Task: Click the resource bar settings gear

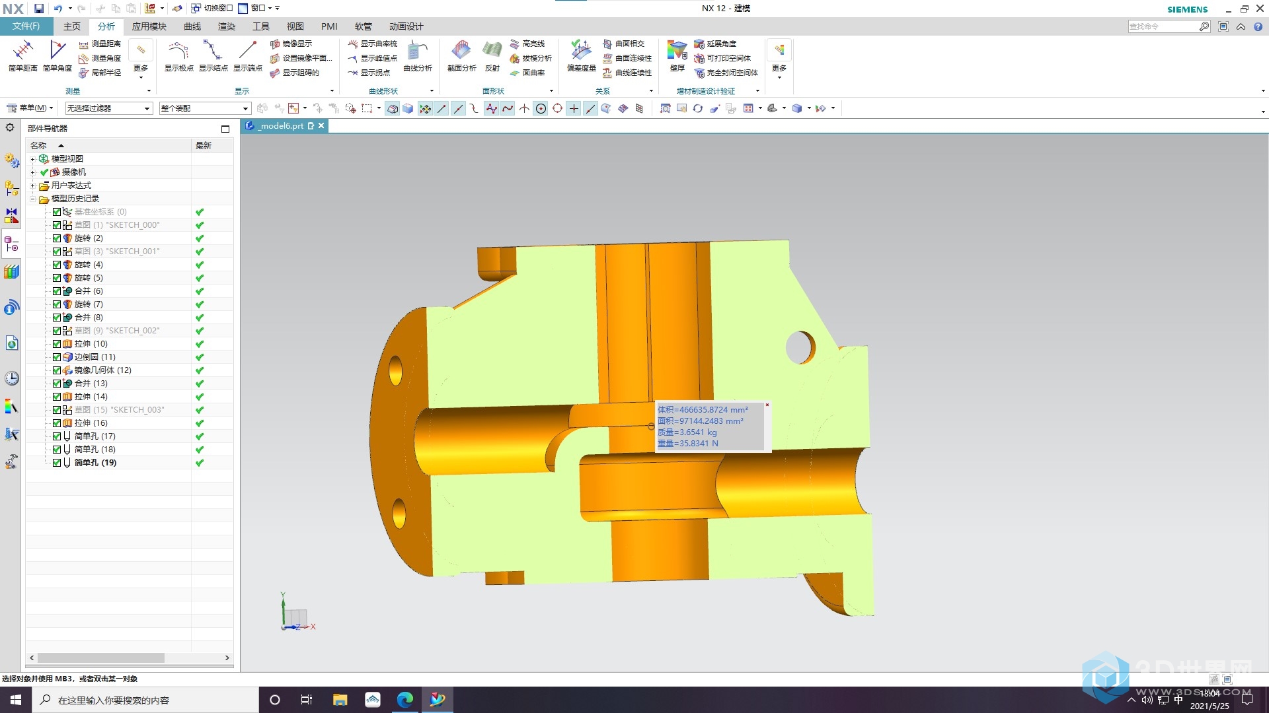Action: [10, 127]
